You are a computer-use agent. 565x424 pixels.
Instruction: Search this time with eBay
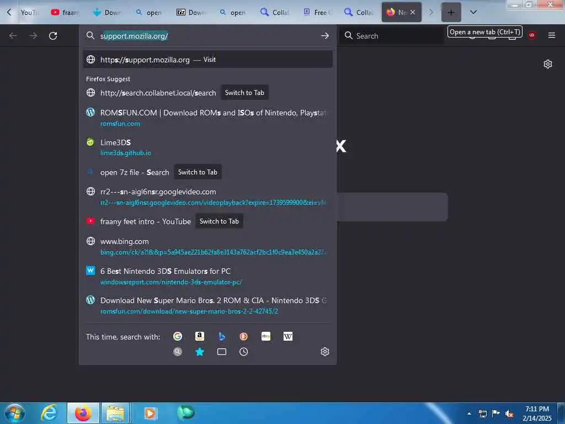pyautogui.click(x=266, y=336)
